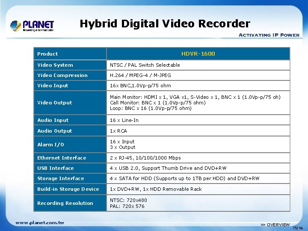Click the OVERVIEW link
308x231 pixels.
[275, 225]
